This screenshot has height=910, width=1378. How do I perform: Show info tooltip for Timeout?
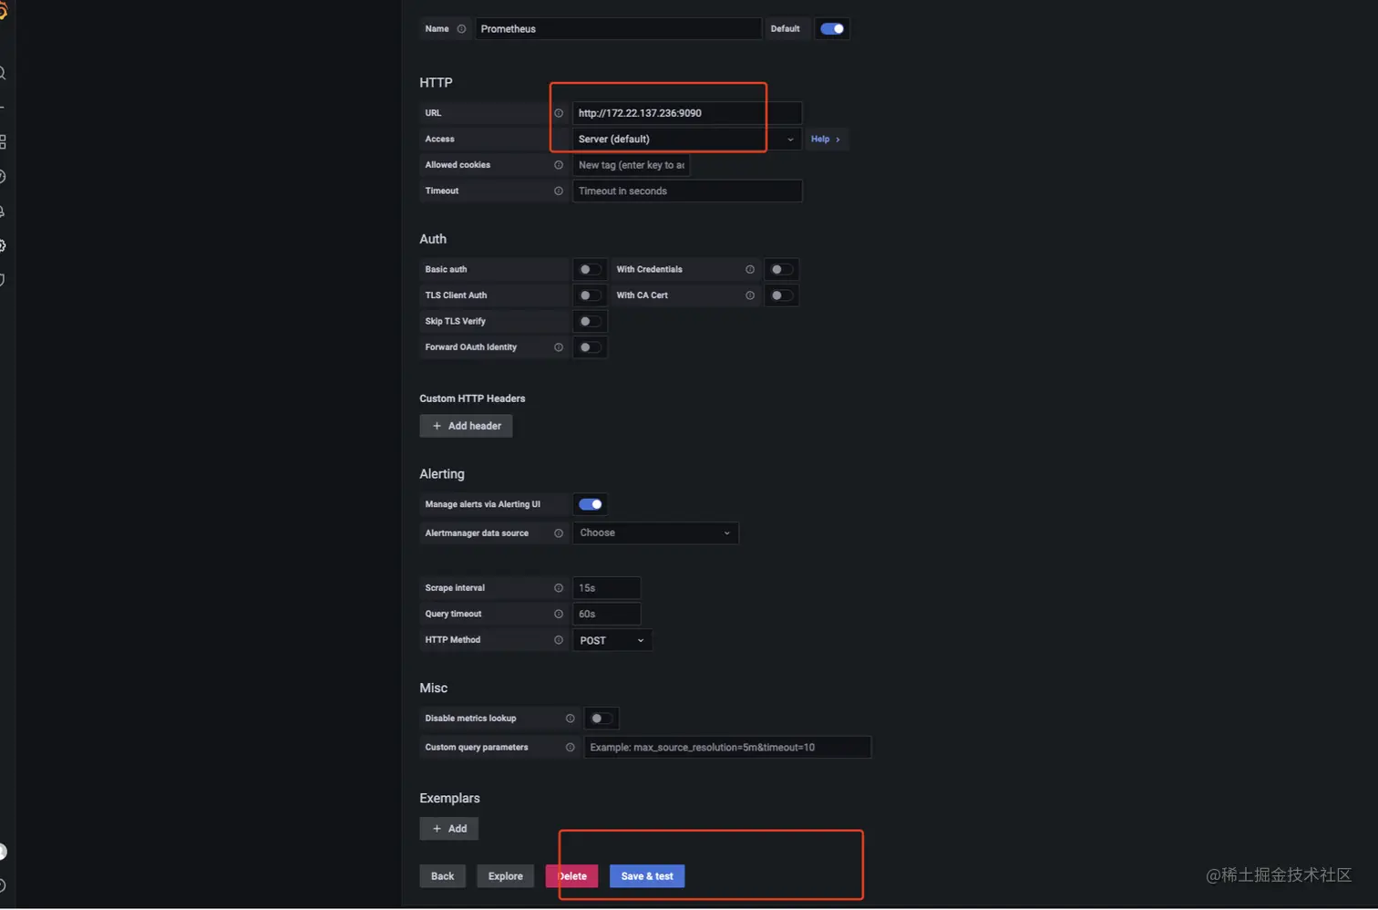pyautogui.click(x=559, y=191)
